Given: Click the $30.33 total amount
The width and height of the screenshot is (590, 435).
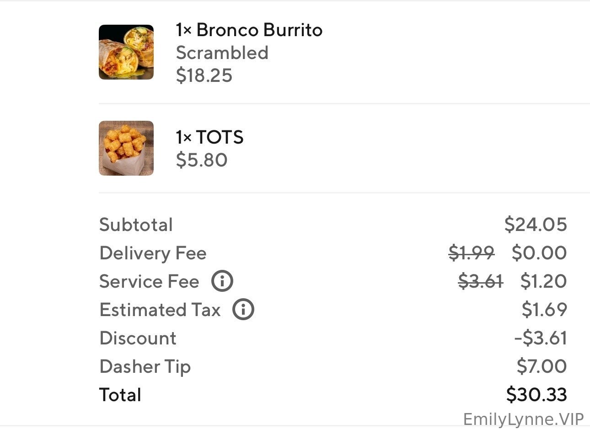Looking at the screenshot, I should coord(536,395).
